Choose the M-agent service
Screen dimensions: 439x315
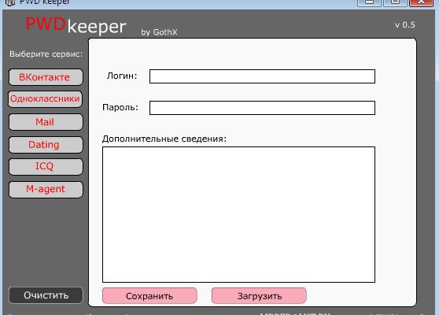[x=46, y=190]
